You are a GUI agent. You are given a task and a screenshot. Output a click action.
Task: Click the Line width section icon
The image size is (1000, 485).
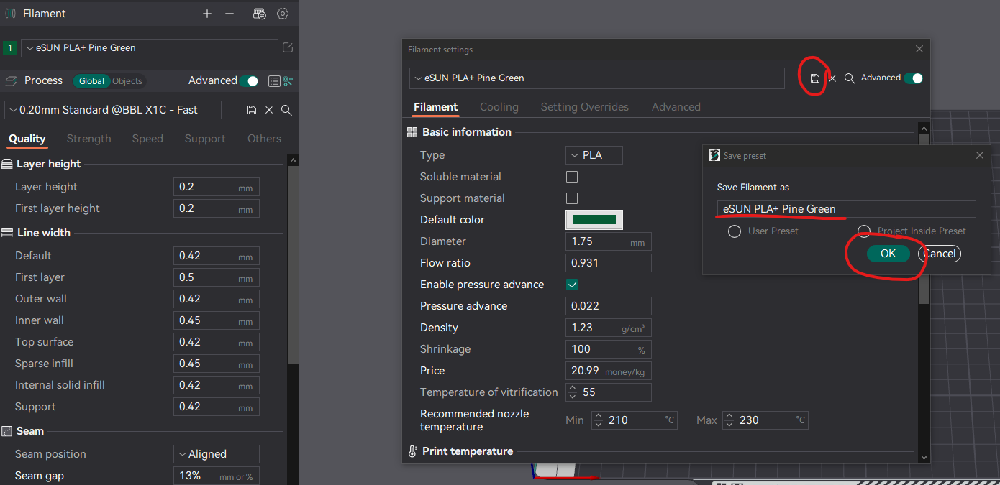[x=7, y=233]
